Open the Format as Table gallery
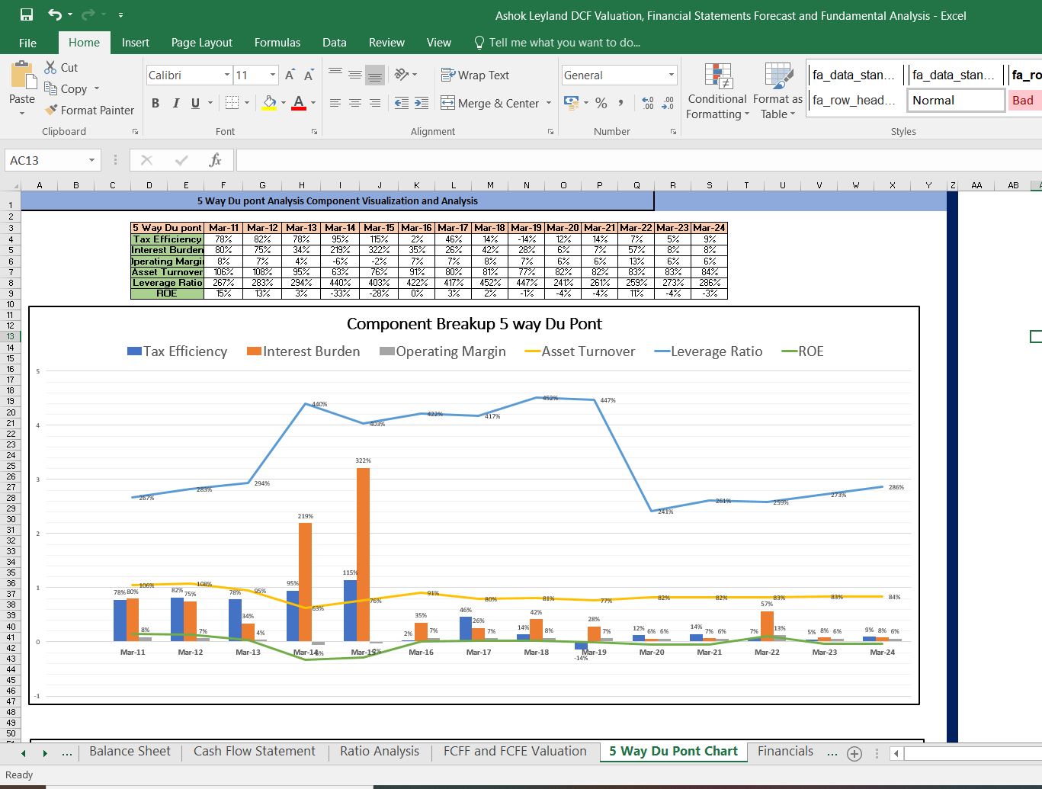The height and width of the screenshot is (789, 1042). tap(777, 91)
